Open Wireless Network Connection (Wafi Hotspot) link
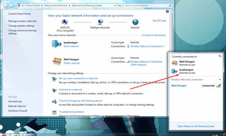This screenshot has height=136, width=226. pos(146,63)
